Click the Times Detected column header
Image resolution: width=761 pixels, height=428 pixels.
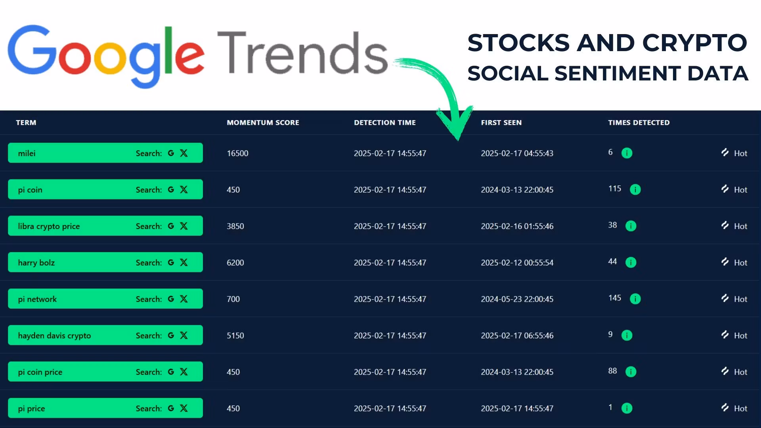[639, 122]
